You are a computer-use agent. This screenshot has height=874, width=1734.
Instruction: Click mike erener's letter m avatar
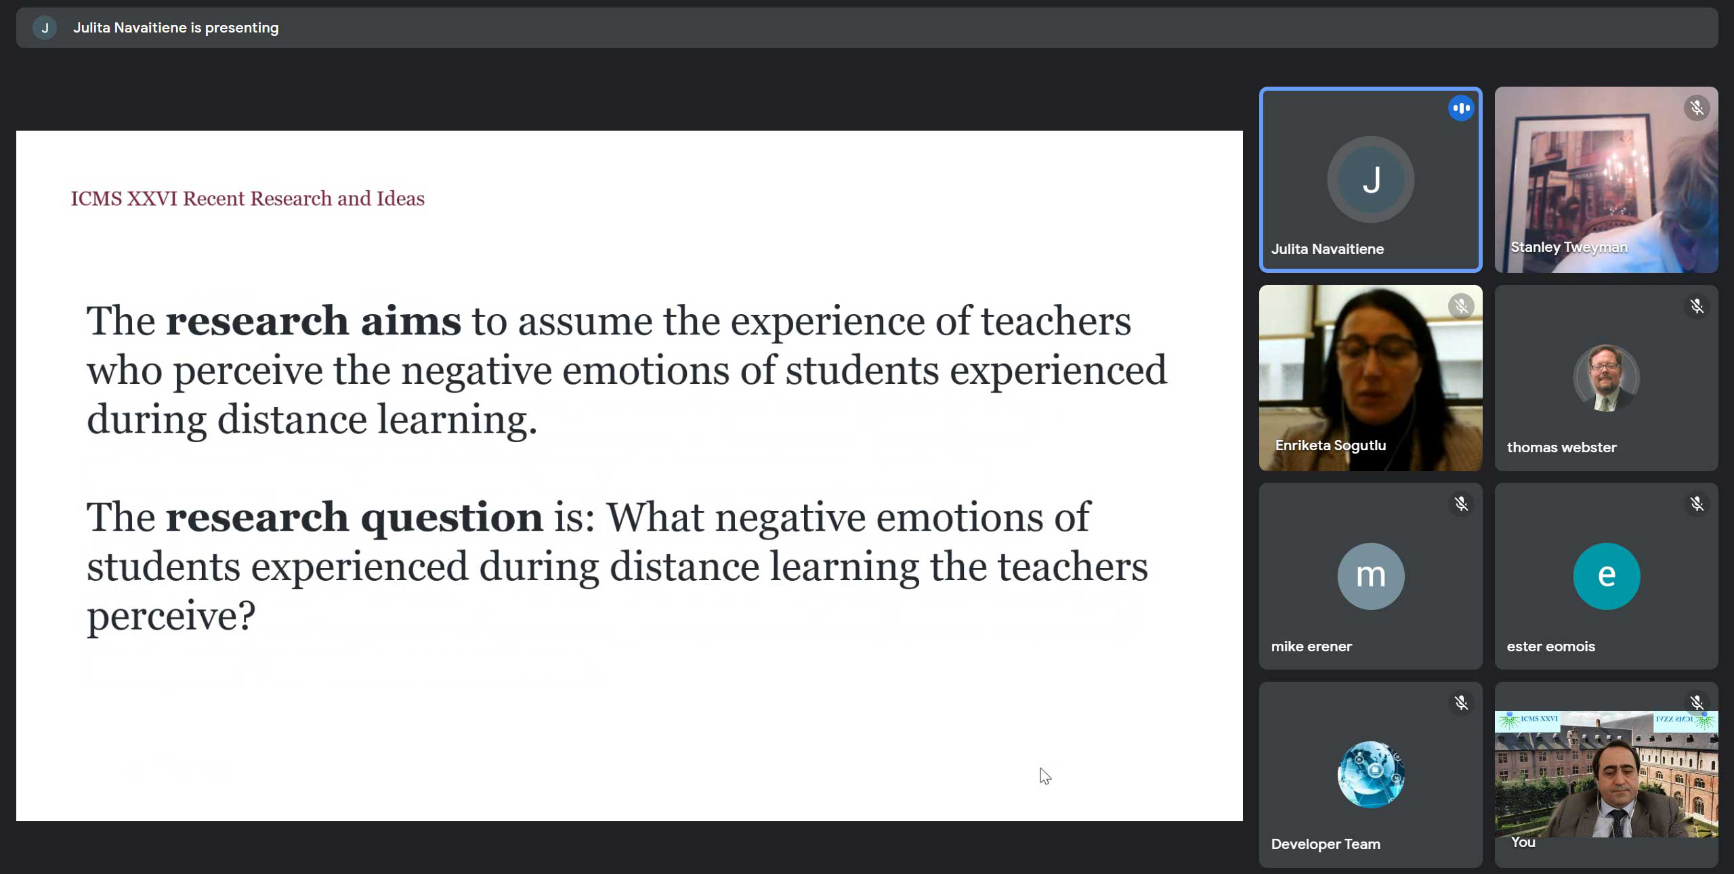pos(1370,576)
